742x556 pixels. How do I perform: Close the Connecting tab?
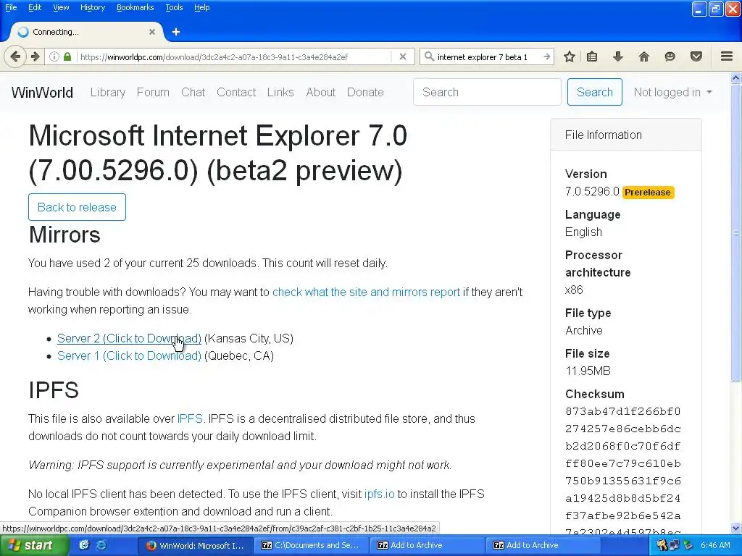[152, 32]
